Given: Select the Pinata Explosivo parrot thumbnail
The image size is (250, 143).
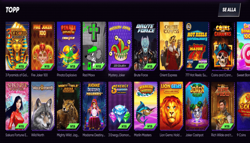Looking at the screenshot, I should coord(69,46).
